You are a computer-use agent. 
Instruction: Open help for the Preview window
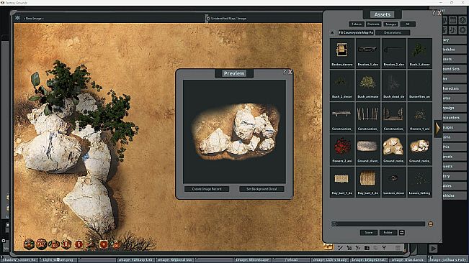[285, 72]
